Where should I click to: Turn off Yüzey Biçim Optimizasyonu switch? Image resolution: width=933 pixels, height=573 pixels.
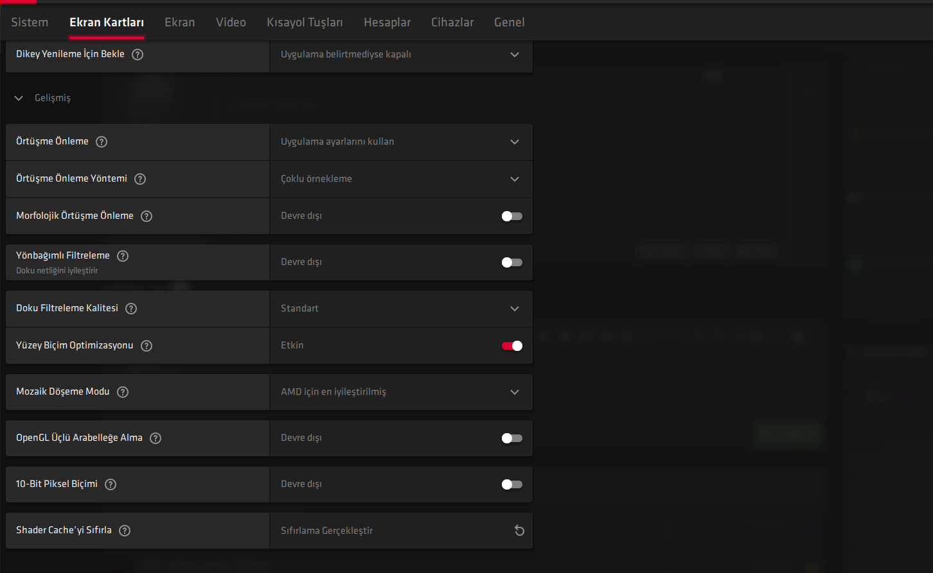click(511, 346)
